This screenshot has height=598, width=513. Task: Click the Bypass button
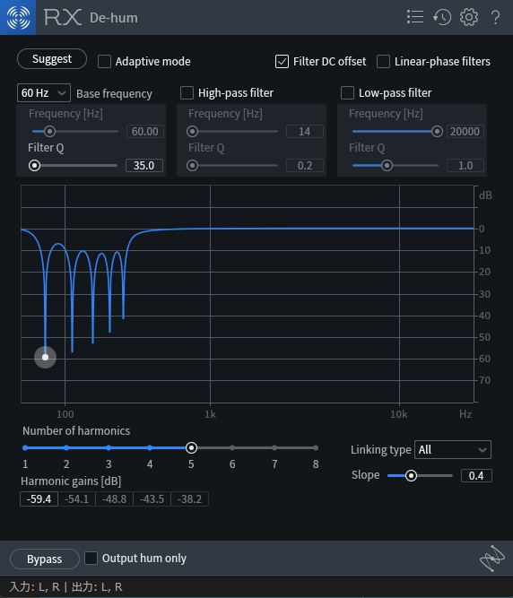44,559
